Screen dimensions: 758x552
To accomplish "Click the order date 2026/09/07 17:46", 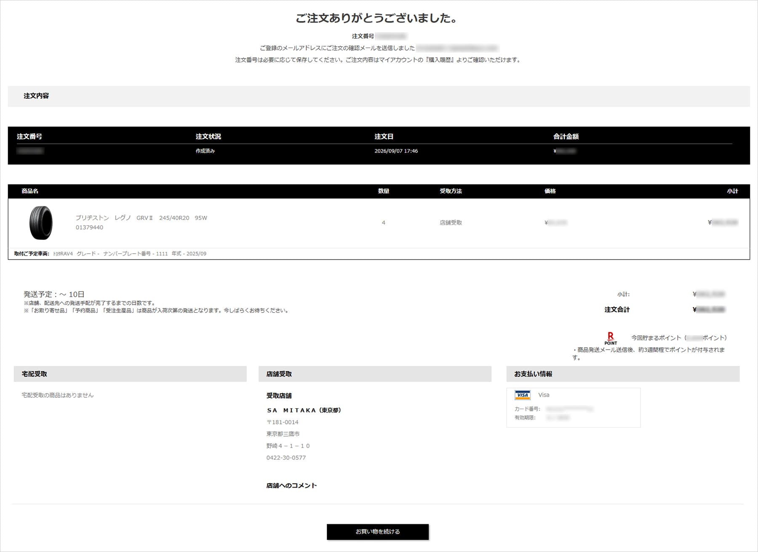I will point(396,151).
